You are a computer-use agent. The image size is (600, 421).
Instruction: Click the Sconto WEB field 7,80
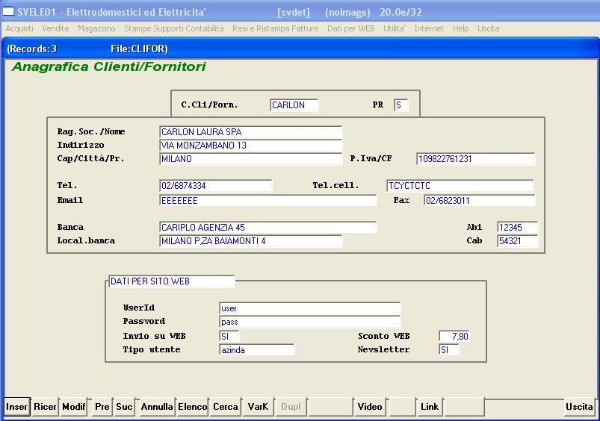tap(454, 337)
